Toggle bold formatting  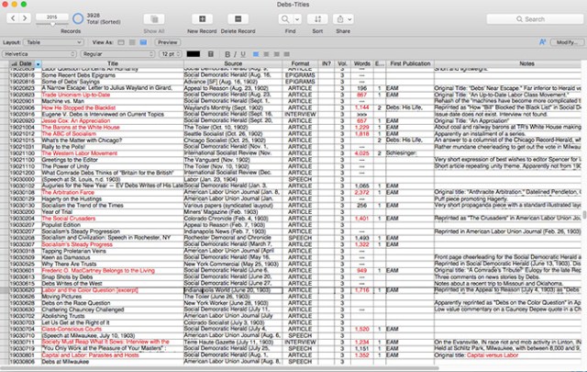pyautogui.click(x=227, y=54)
